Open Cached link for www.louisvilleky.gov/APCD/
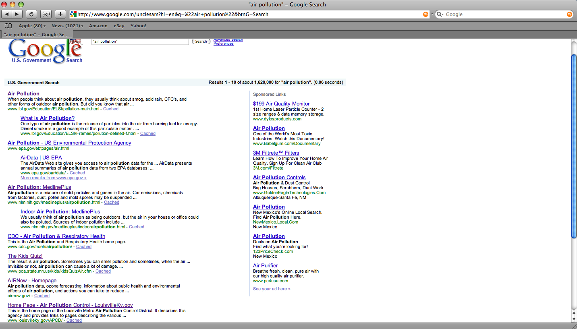 point(74,320)
